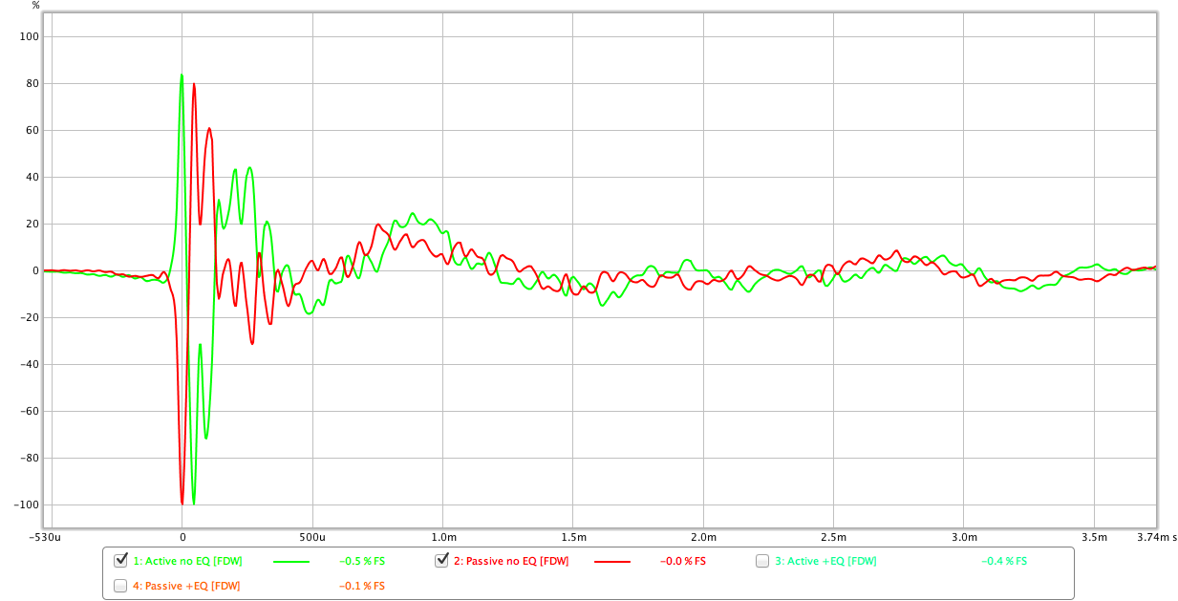Click the 3.74m s axis end label
Image resolution: width=1178 pixels, height=601 pixels.
[1157, 538]
